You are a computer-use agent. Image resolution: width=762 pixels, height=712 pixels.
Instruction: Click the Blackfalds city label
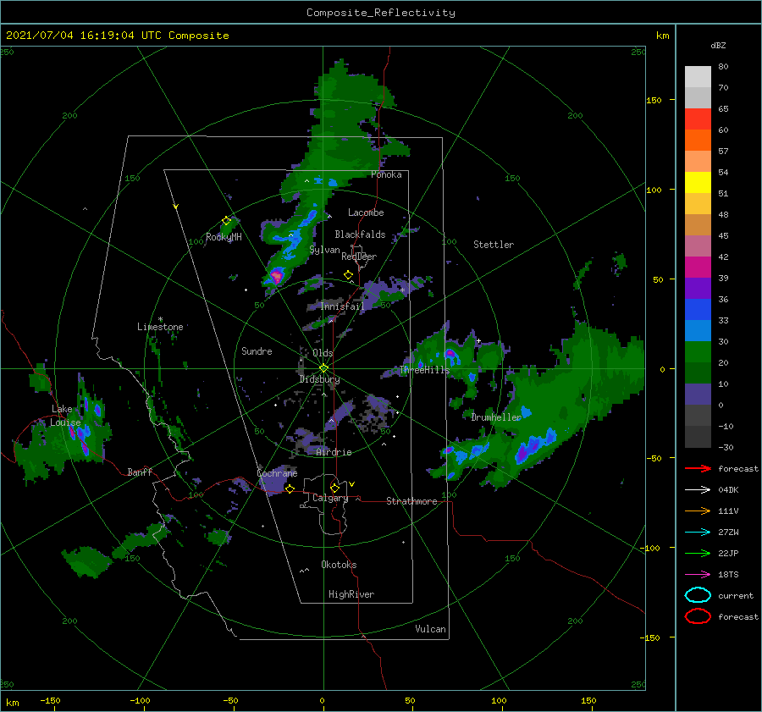point(360,235)
